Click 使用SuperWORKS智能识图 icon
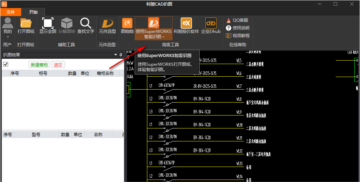 (x=153, y=23)
